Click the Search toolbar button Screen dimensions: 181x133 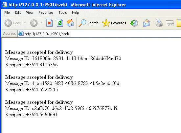click(88, 23)
